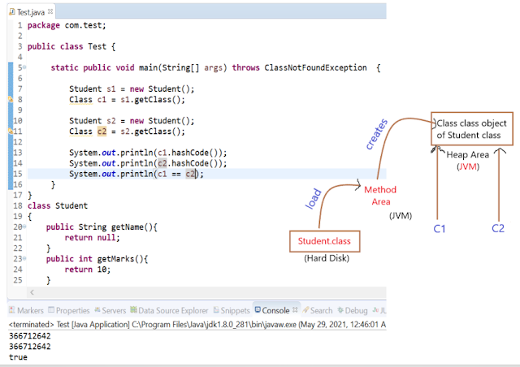
Task: Click the 'package com.test;' line
Action: coord(67,25)
